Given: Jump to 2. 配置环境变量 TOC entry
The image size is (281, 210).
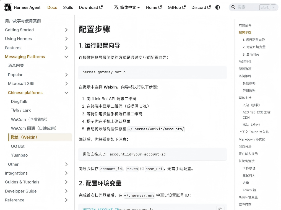Looking at the screenshot, I should click(254, 47).
